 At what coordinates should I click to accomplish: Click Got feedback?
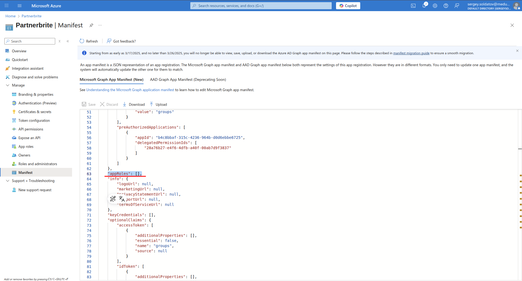point(121,41)
